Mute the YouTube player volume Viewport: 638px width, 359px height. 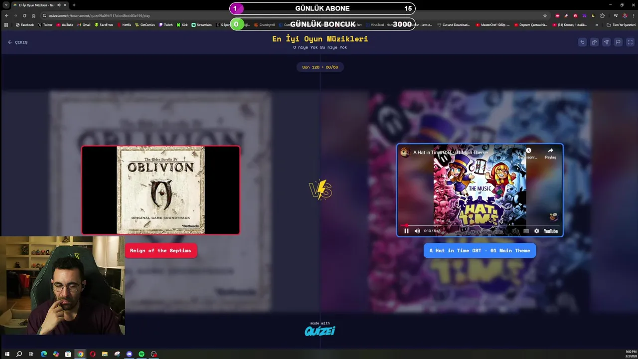click(417, 231)
